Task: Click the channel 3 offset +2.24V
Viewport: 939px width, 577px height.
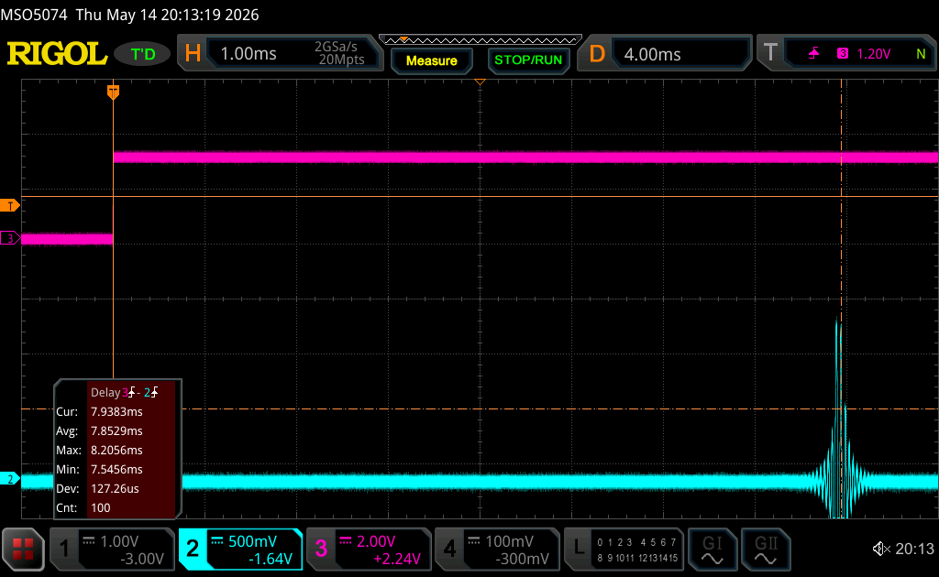Action: click(396, 559)
